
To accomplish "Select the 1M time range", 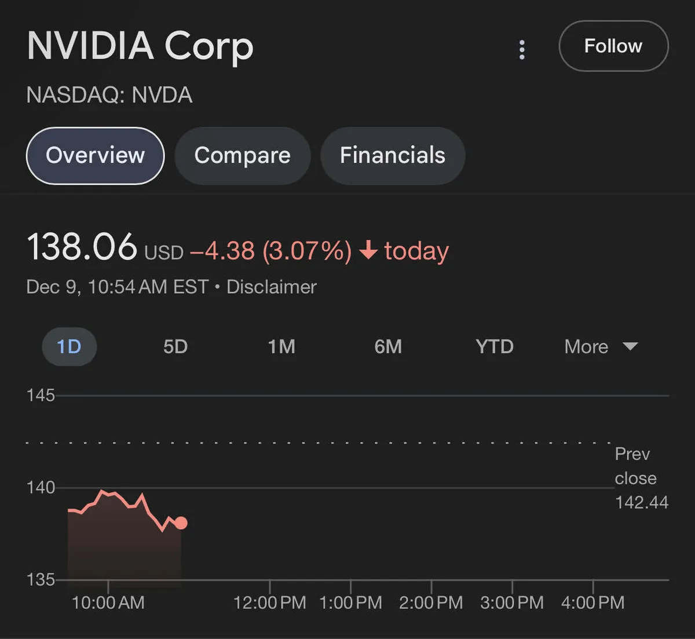I will (281, 346).
